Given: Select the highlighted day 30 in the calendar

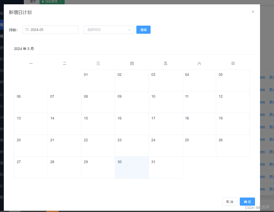Looking at the screenshot, I should pos(132,167).
